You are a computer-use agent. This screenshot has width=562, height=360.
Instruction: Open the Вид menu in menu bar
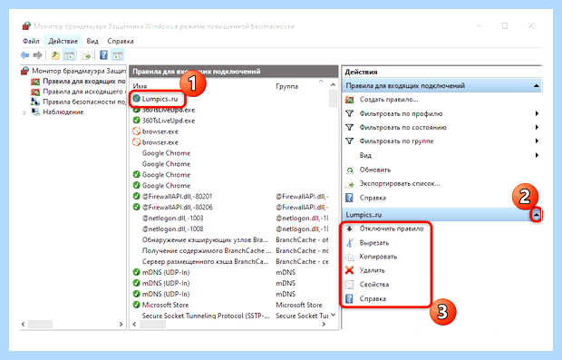[92, 41]
